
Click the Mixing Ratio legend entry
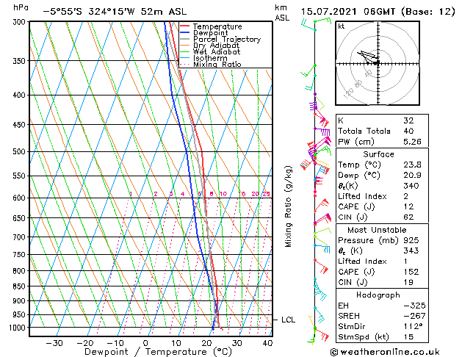[x=211, y=65]
